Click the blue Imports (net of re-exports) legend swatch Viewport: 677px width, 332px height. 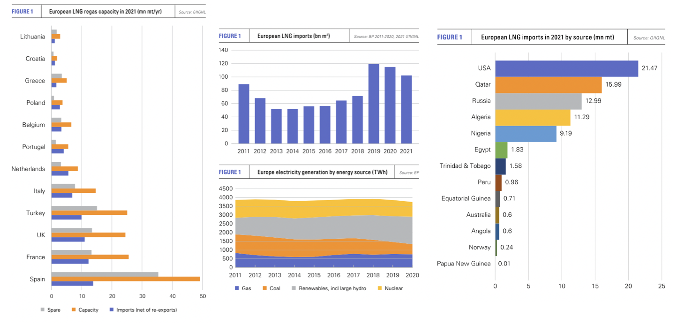point(112,310)
